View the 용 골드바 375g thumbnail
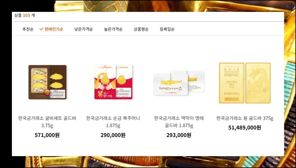 click(245, 83)
